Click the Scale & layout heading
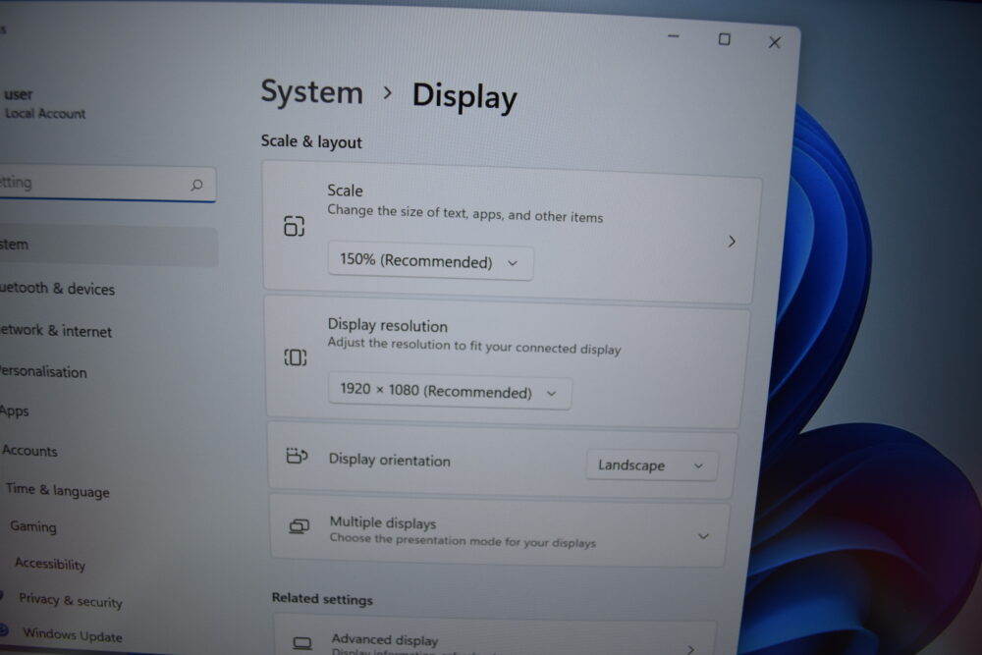Image resolution: width=982 pixels, height=655 pixels. (x=311, y=141)
